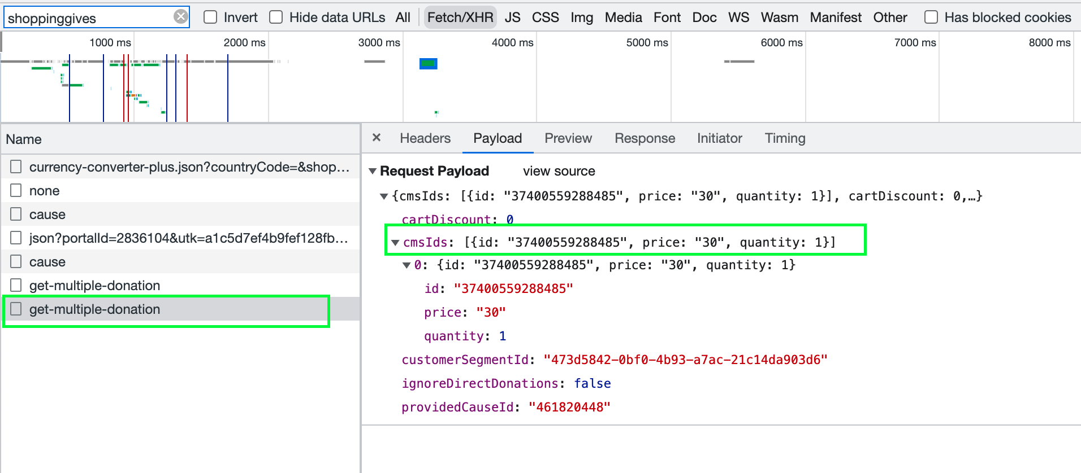
Task: Collapse the root payload object
Action: point(384,196)
